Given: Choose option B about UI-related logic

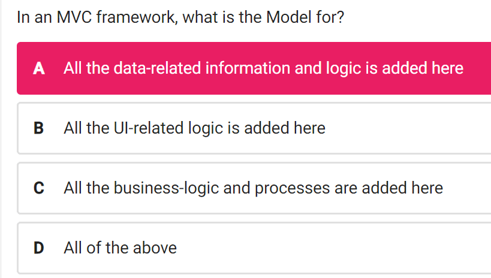Looking at the screenshot, I should click(254, 128).
